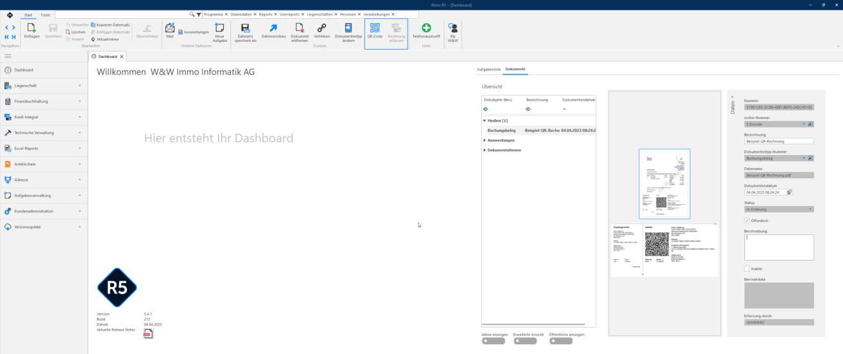The height and width of the screenshot is (354, 843).
Task: Expand the Excel-Reports sidebar section
Action: pyautogui.click(x=80, y=148)
